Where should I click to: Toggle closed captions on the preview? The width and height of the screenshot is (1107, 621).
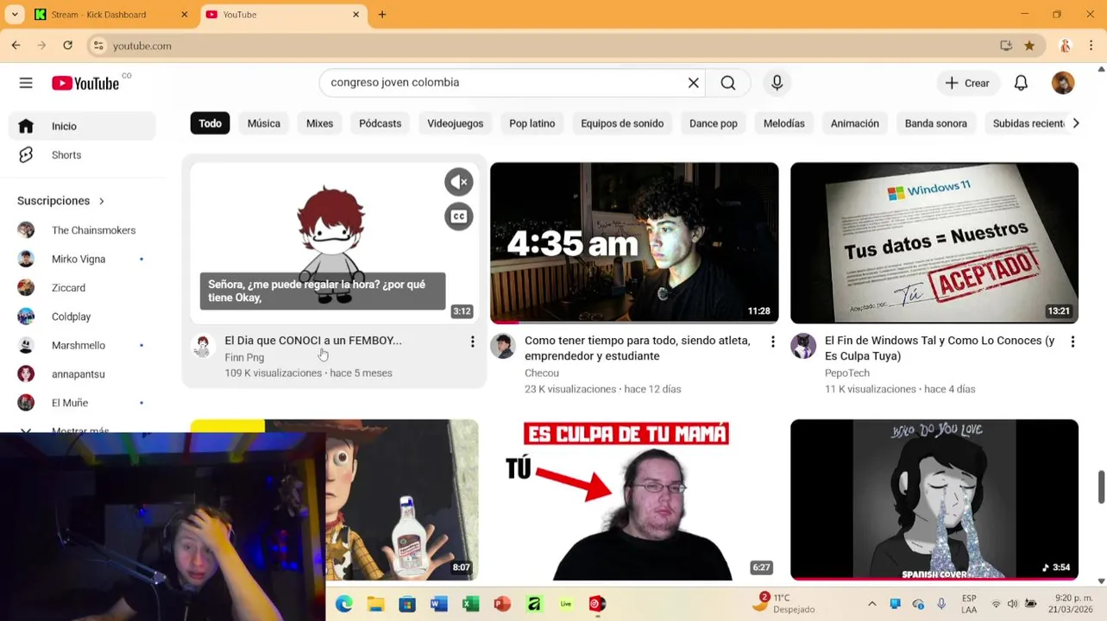(459, 216)
